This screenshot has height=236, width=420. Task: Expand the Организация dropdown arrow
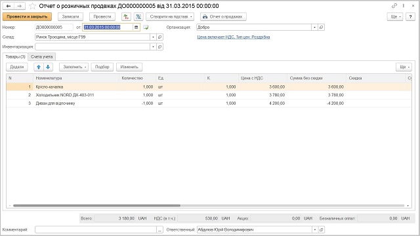314,28
